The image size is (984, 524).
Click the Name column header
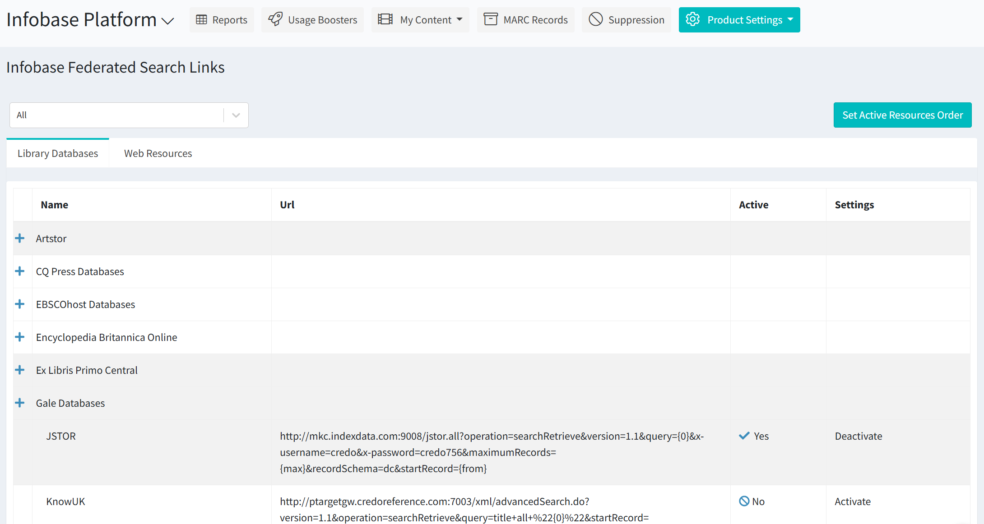(x=55, y=205)
